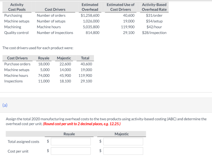Click the Quality control row label
Viewport: 212px width, 157px height.
tap(16, 33)
